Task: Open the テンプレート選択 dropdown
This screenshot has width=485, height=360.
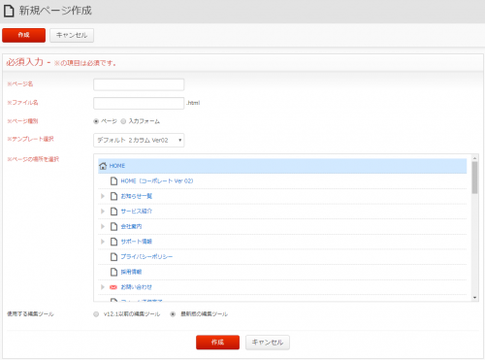Action: (139, 140)
